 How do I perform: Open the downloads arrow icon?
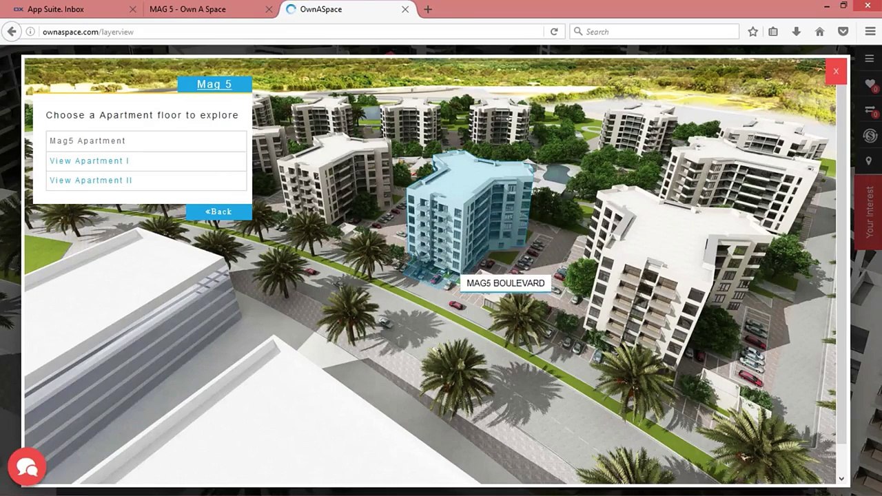click(797, 32)
